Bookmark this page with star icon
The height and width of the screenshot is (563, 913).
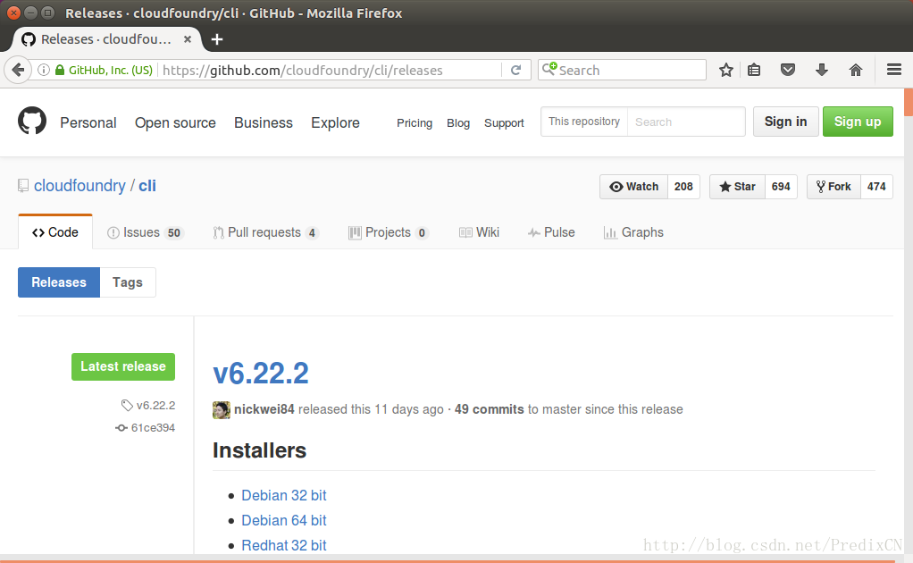pyautogui.click(x=725, y=71)
